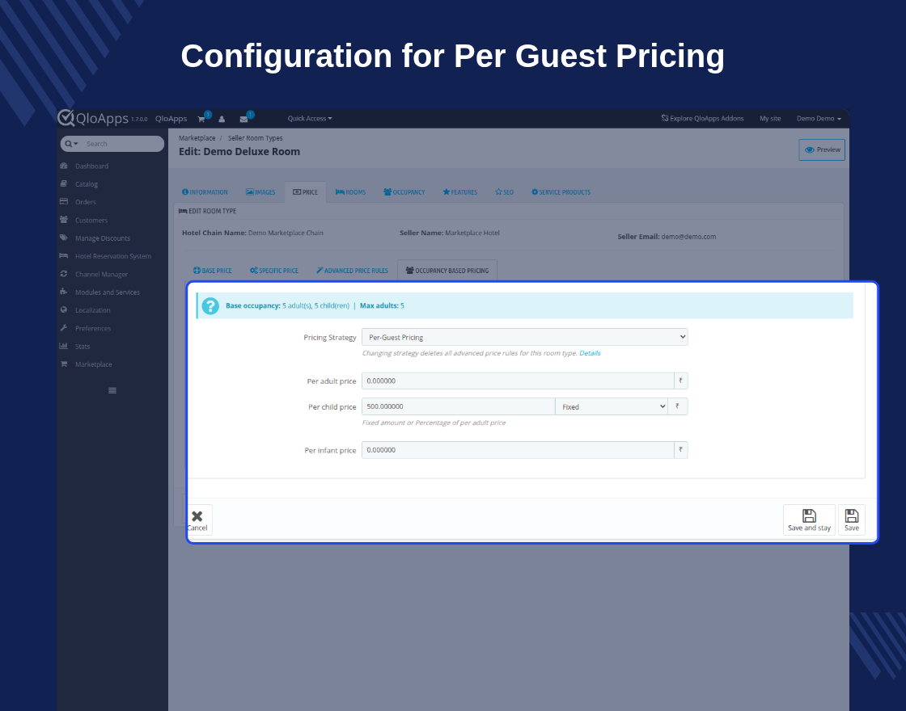906x711 pixels.
Task: Open the Pricing Strategy dropdown
Action: point(525,337)
